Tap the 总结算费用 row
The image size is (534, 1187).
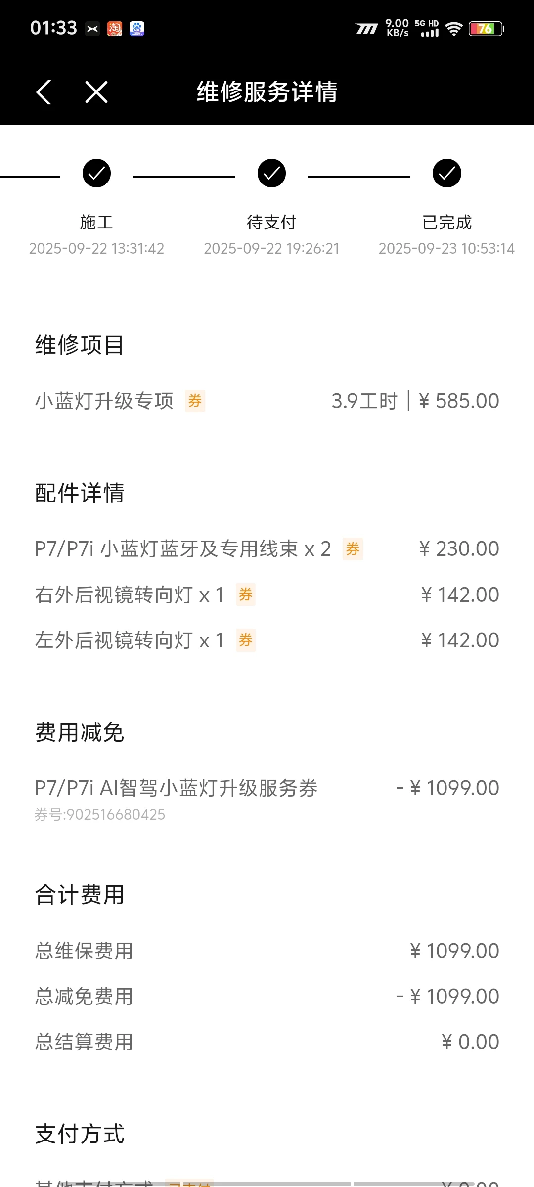coord(267,1042)
